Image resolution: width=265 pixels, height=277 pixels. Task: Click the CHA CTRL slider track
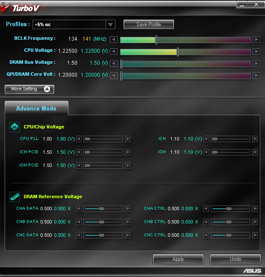(x=230, y=208)
